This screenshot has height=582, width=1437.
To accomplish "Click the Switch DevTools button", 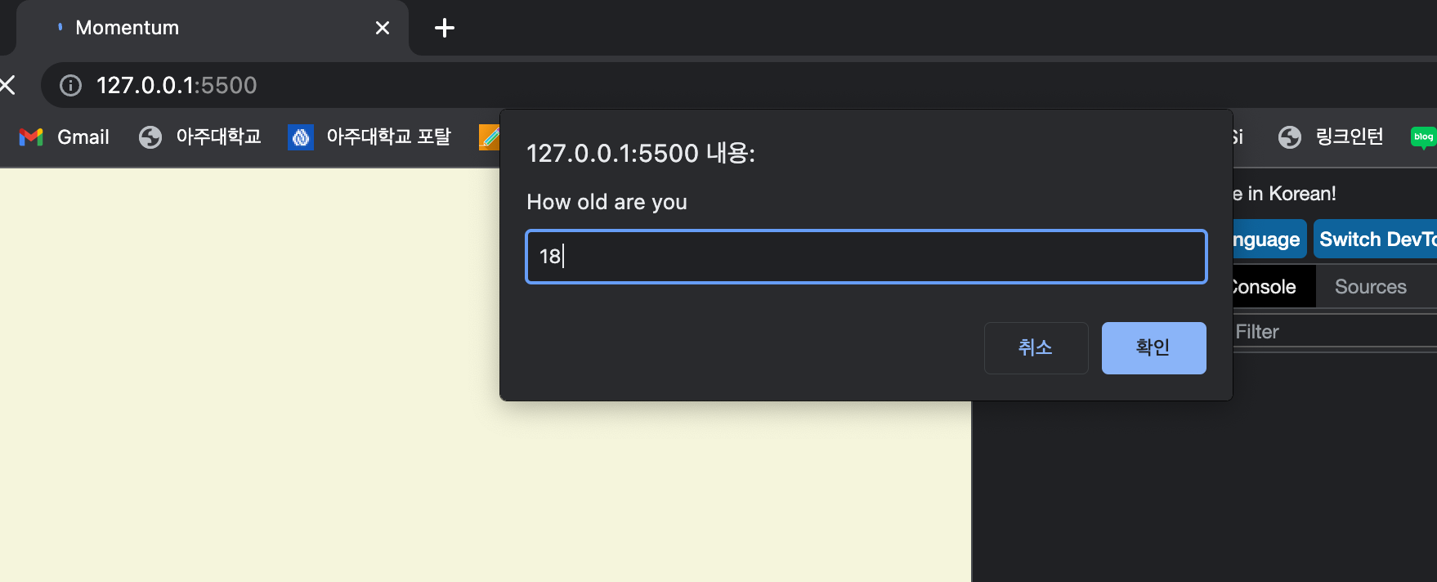I will [x=1375, y=239].
